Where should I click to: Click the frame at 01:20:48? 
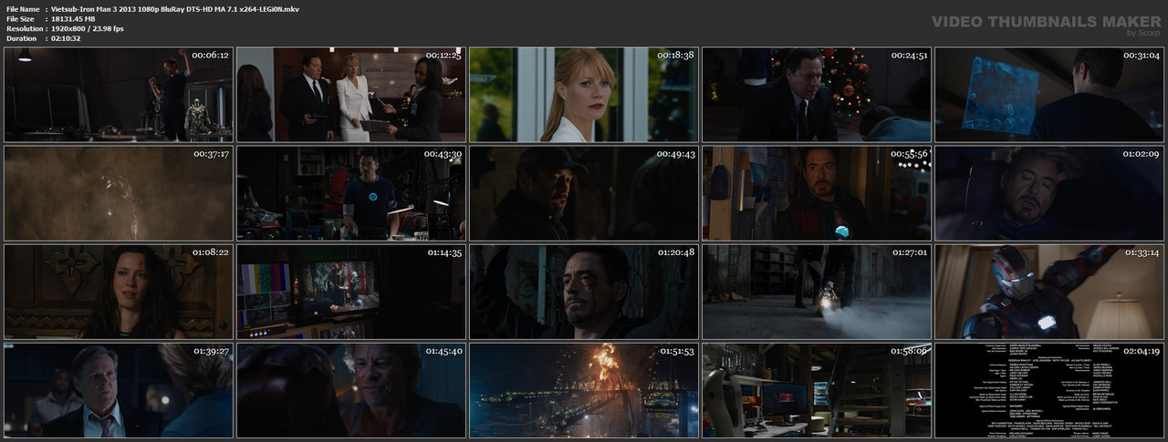[584, 292]
